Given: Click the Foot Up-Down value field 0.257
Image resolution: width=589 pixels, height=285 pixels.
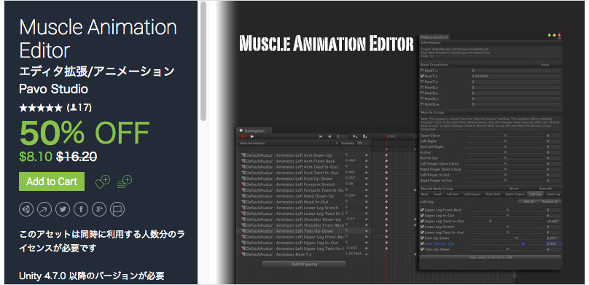Looking at the screenshot, I should click(x=553, y=238).
